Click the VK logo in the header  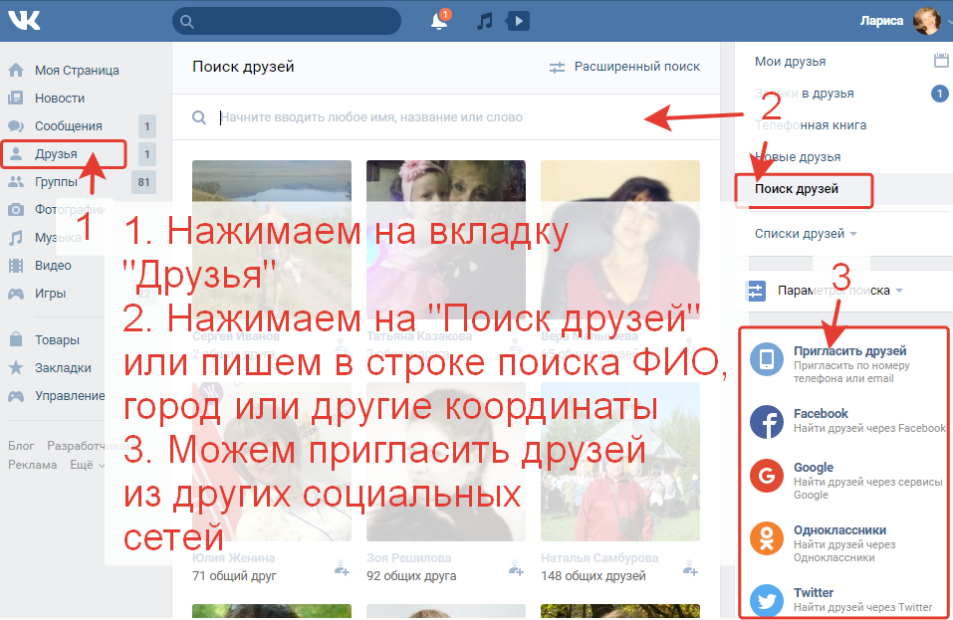pyautogui.click(x=24, y=21)
